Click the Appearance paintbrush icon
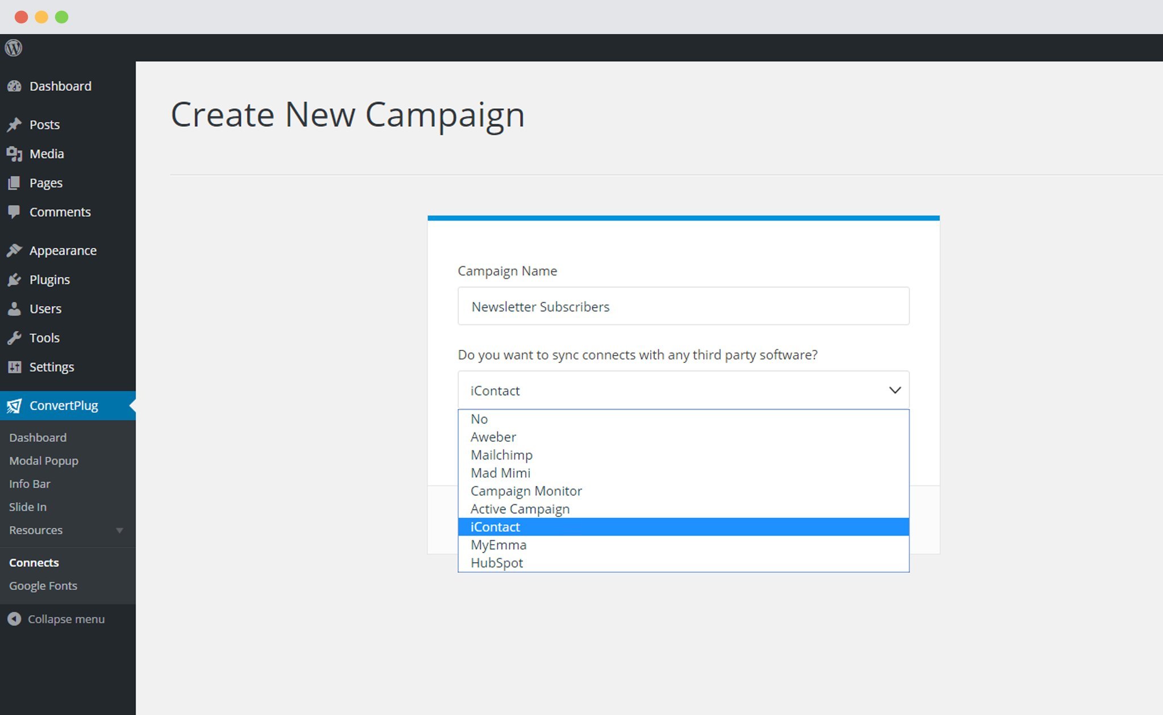Image resolution: width=1163 pixels, height=715 pixels. click(14, 250)
